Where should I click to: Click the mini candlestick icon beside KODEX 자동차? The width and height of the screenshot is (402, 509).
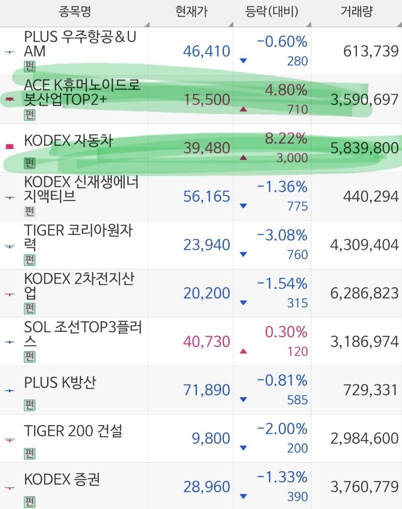point(10,147)
